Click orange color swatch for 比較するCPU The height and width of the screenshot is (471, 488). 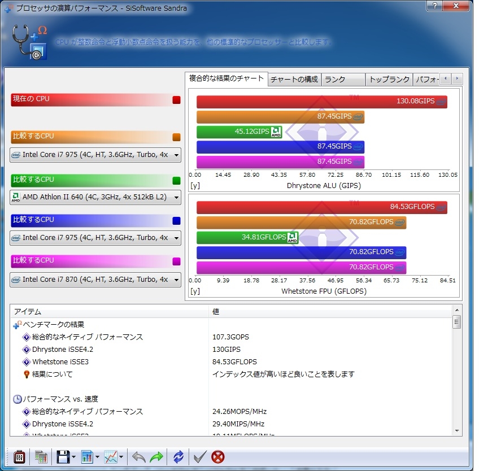(x=176, y=137)
